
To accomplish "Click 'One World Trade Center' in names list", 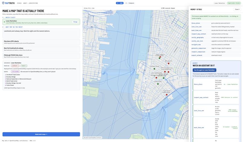I will click(x=13, y=75).
